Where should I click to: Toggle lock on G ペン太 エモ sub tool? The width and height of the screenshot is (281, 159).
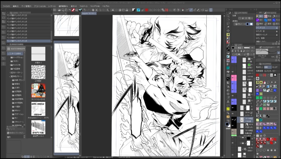coord(277,28)
